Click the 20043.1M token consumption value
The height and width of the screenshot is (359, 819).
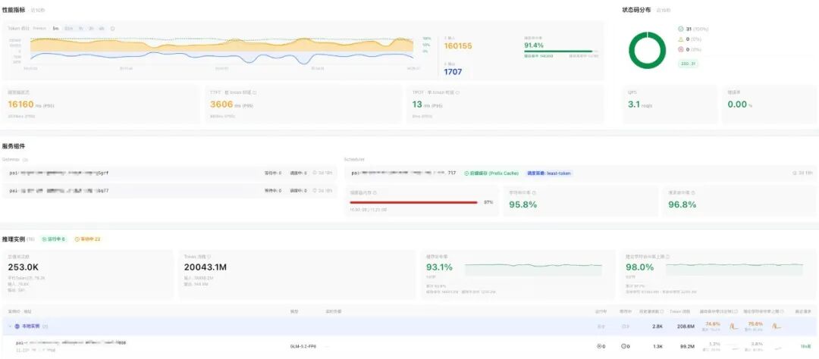206,267
